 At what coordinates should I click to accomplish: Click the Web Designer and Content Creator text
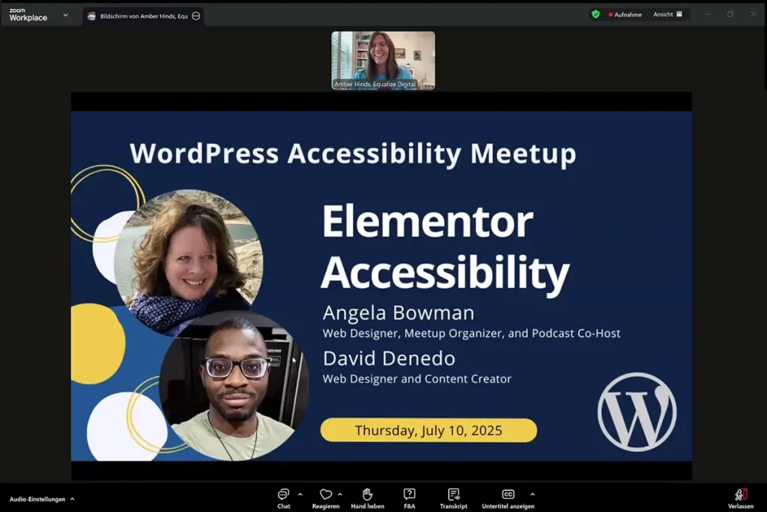[416, 379]
